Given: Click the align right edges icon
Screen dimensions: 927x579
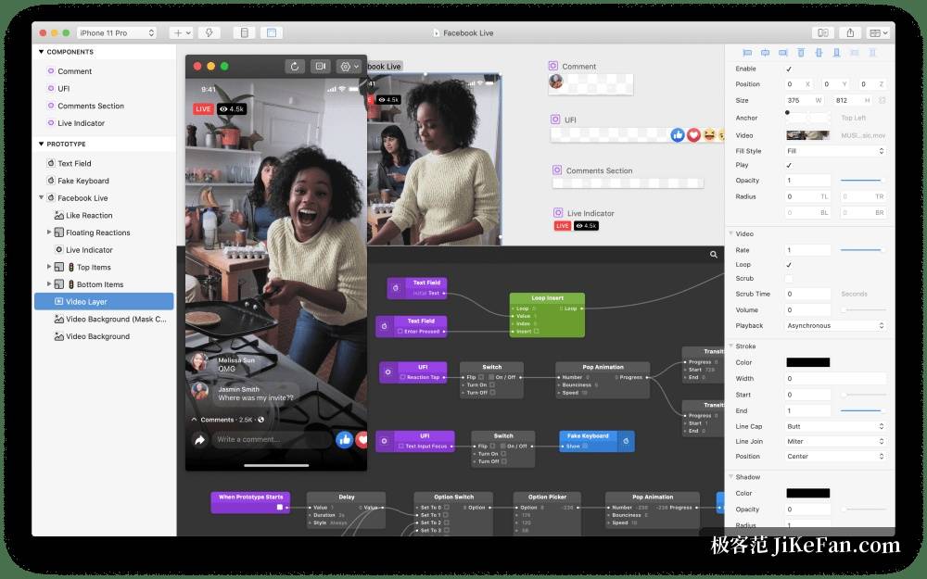Looking at the screenshot, I should (782, 53).
